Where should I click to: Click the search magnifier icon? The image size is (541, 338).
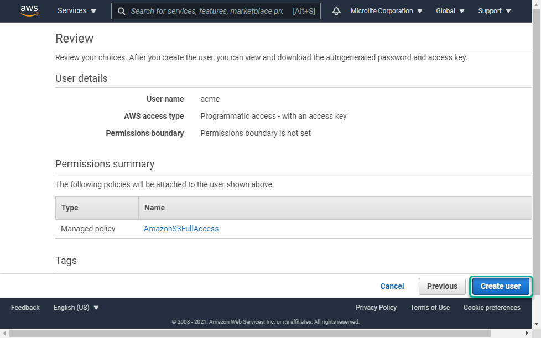coord(122,11)
